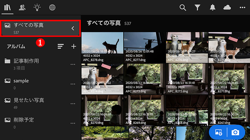
Task: Click the すべての写真 grid title
Action: tap(104, 23)
